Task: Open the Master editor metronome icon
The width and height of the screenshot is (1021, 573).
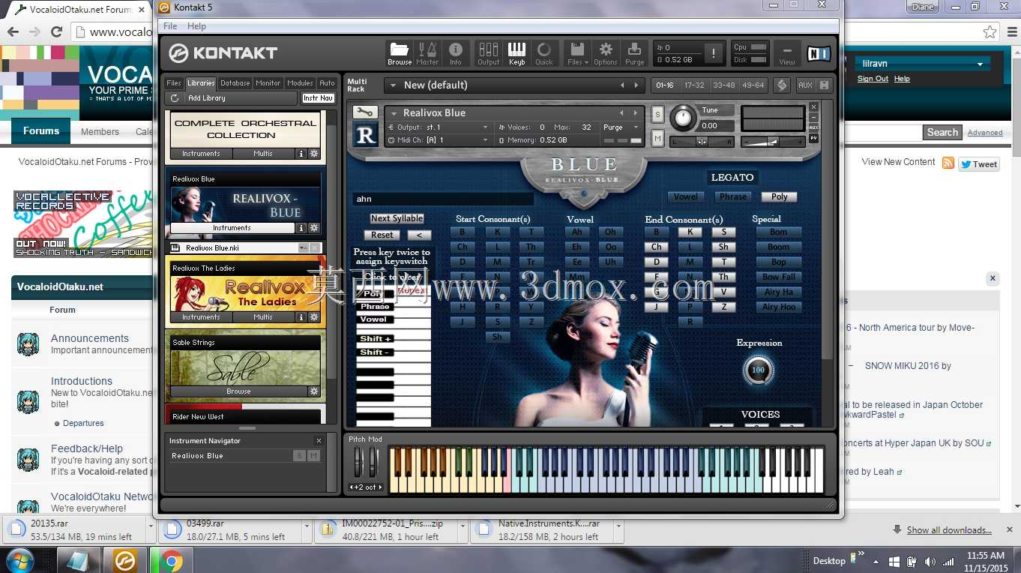Action: (427, 53)
